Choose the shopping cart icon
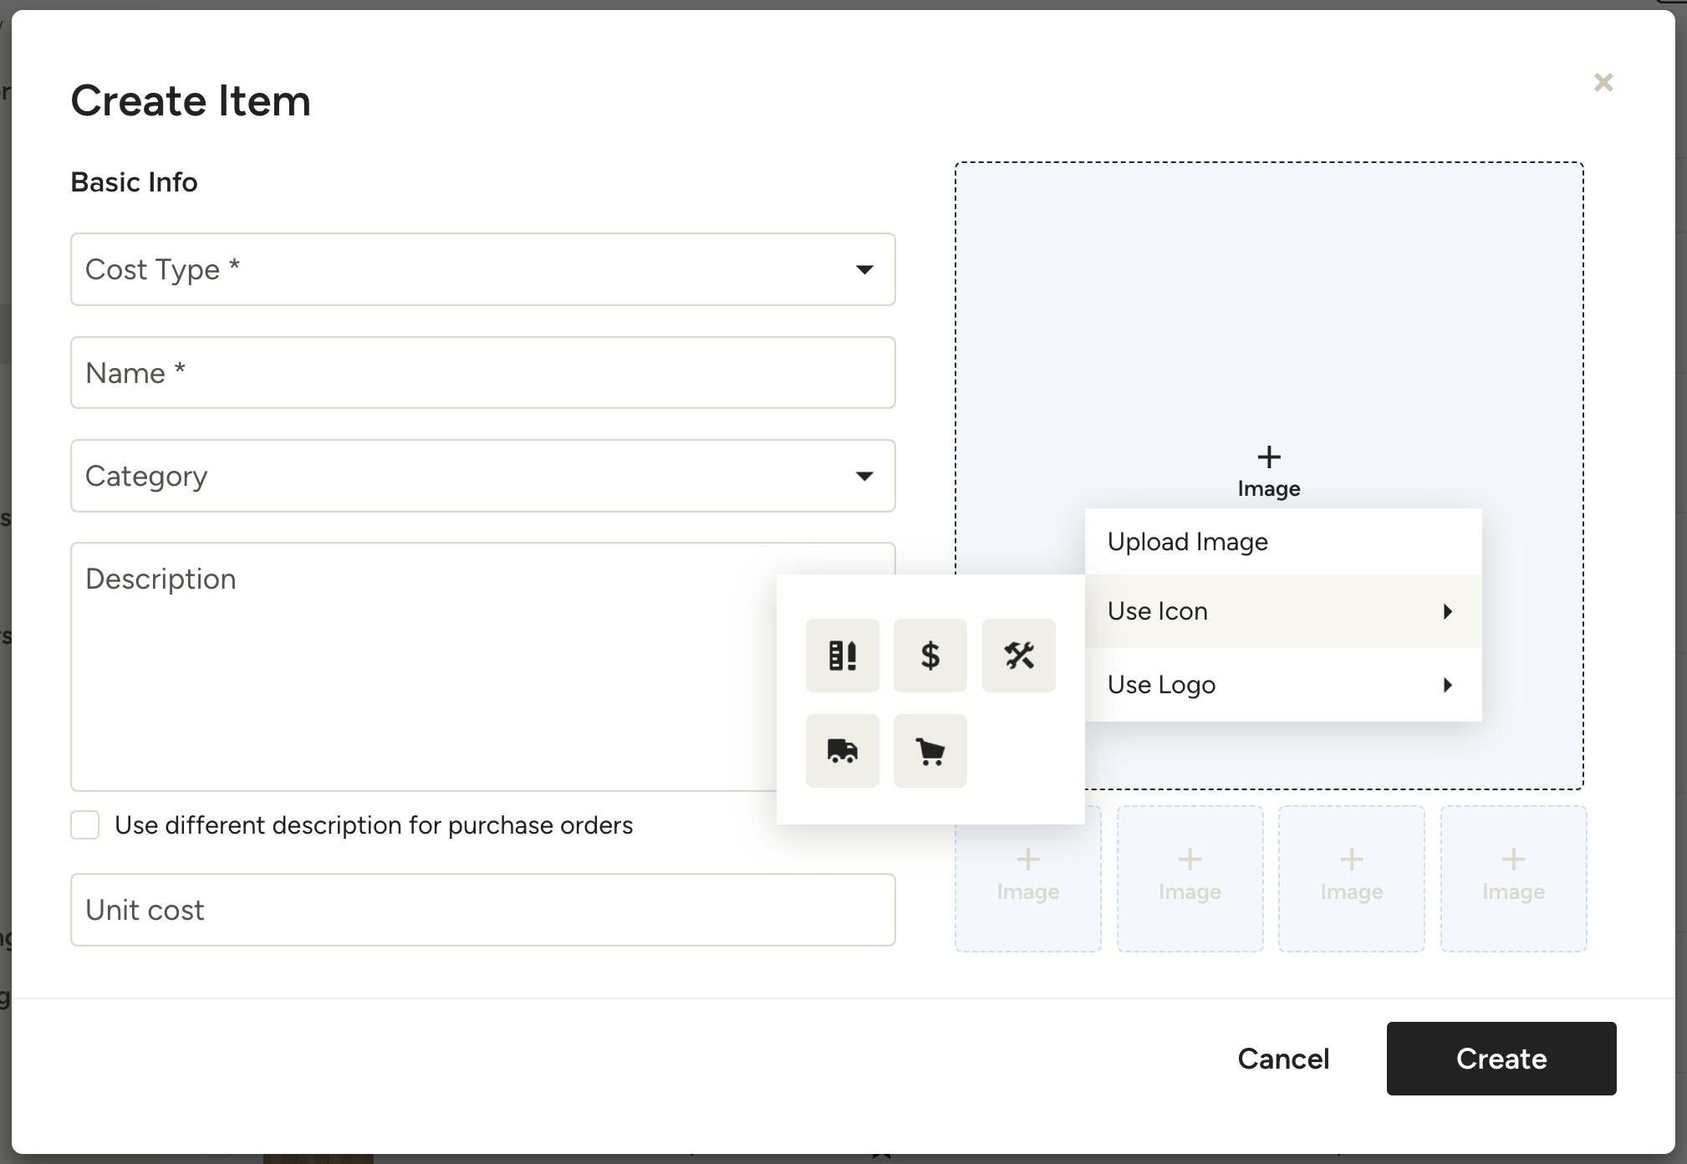 click(930, 751)
